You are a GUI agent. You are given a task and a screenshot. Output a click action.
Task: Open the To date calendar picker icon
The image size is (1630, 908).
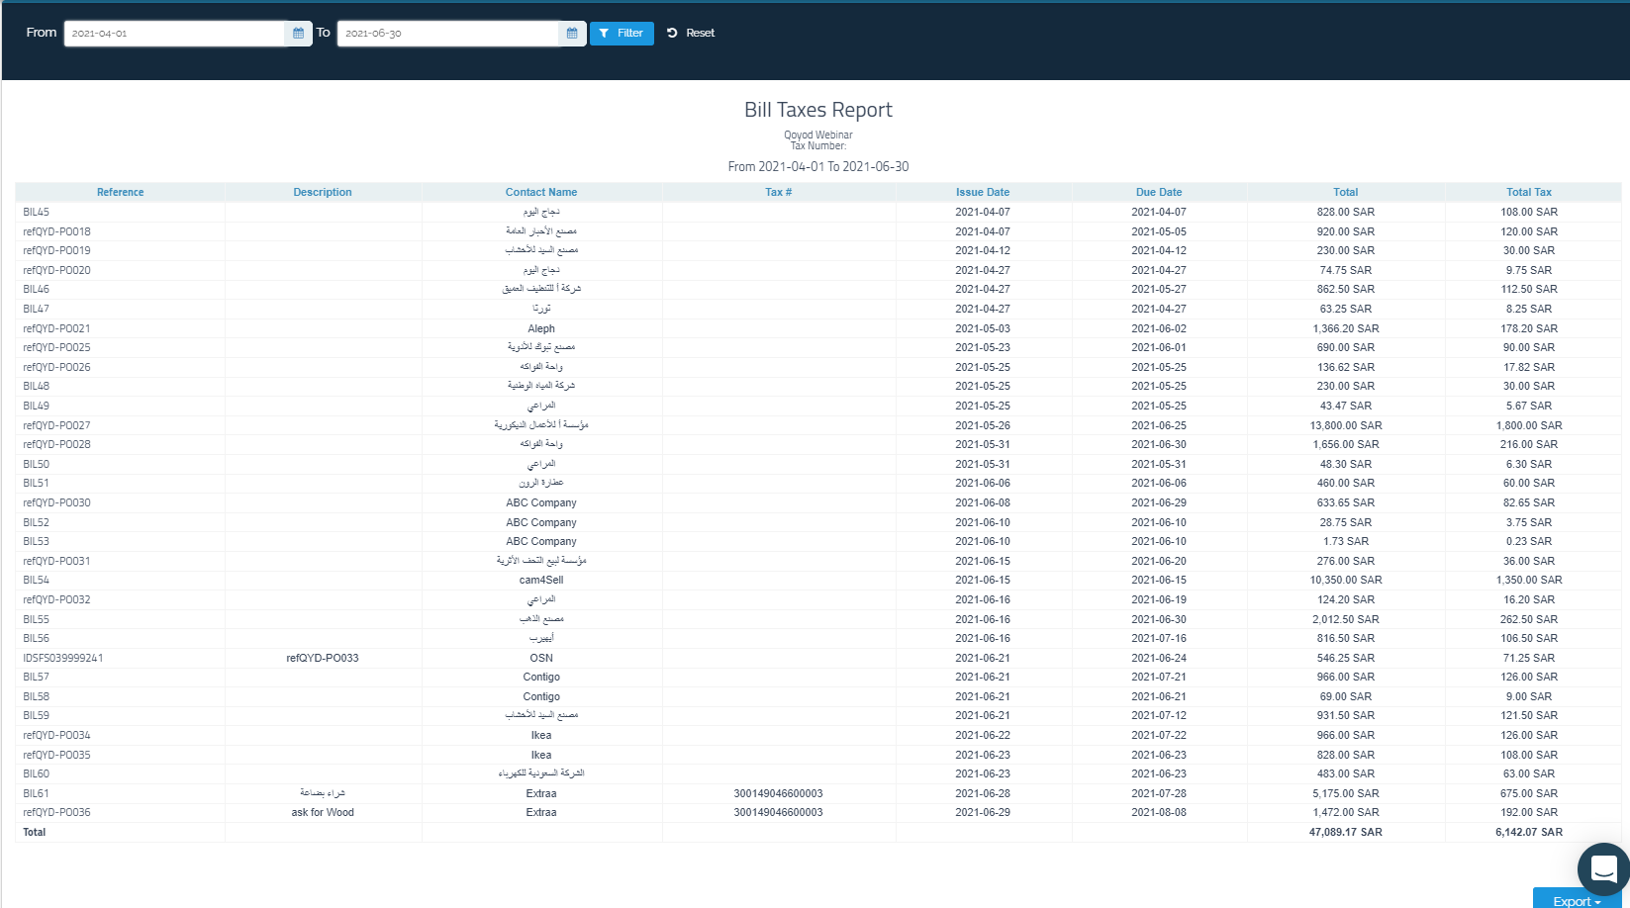coord(572,34)
